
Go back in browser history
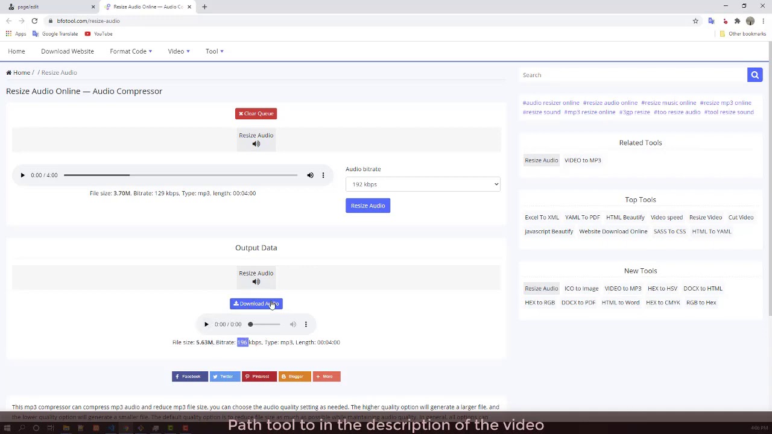tap(8, 21)
